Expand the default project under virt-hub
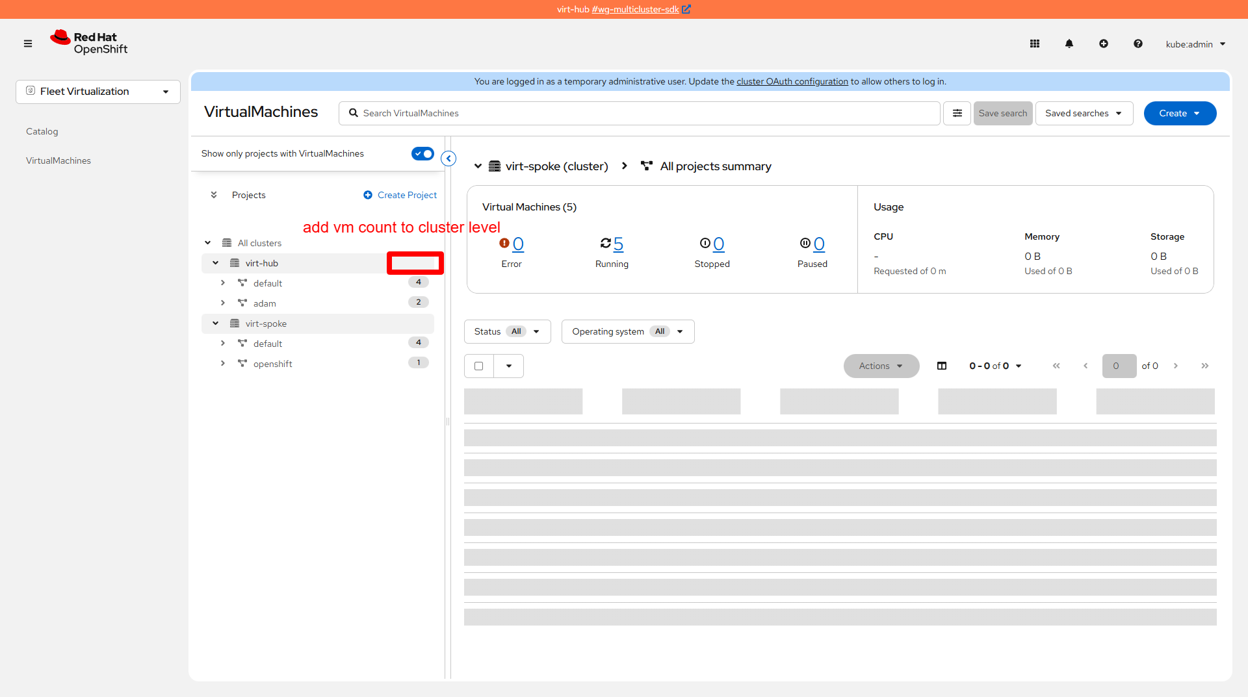Viewport: 1248px width, 697px height. 223,283
